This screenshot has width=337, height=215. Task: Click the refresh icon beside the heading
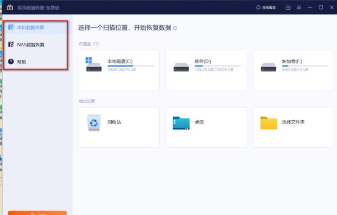click(x=175, y=28)
